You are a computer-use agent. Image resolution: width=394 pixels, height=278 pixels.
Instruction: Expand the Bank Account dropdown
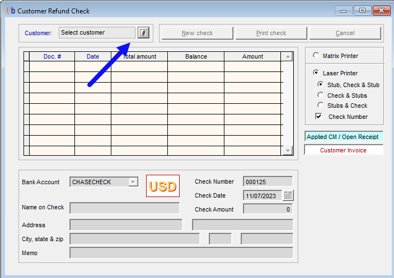click(x=133, y=182)
